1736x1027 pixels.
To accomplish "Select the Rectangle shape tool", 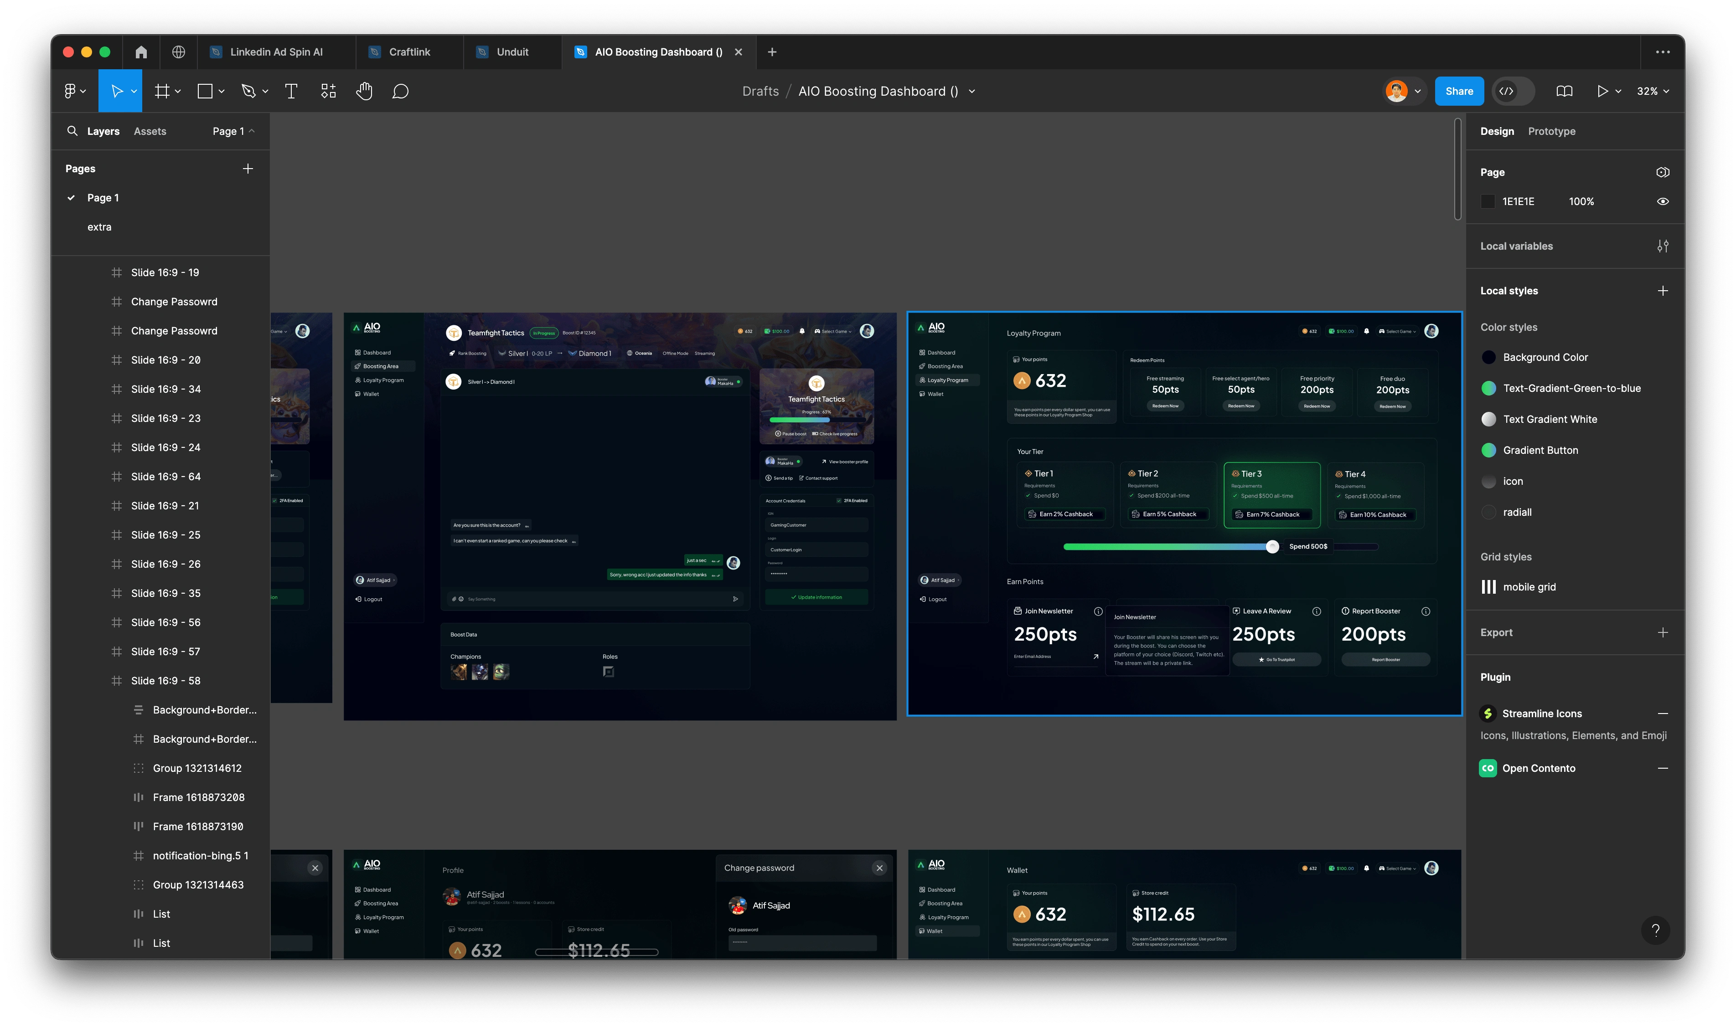I will 205,91.
